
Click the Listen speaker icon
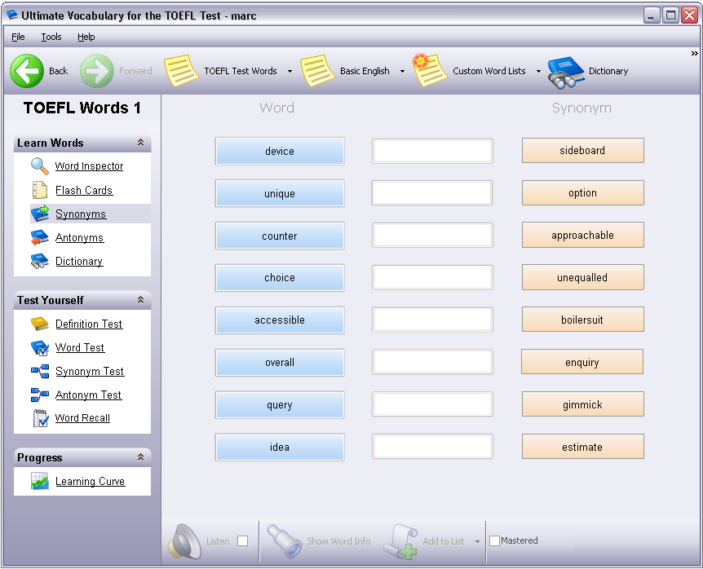tap(184, 541)
